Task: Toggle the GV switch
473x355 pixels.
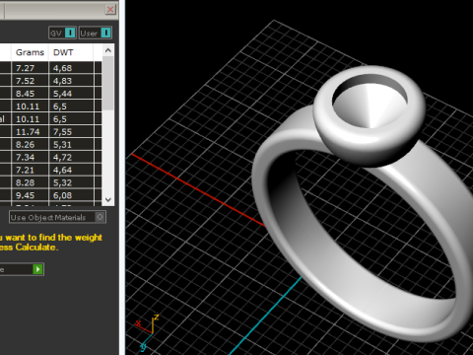Action: (x=62, y=33)
